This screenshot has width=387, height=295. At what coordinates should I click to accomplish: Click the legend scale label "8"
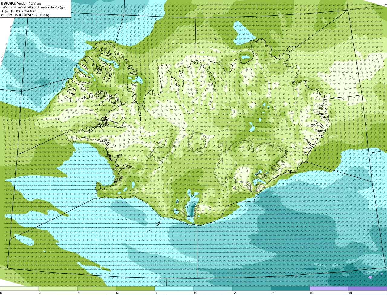point(156,293)
